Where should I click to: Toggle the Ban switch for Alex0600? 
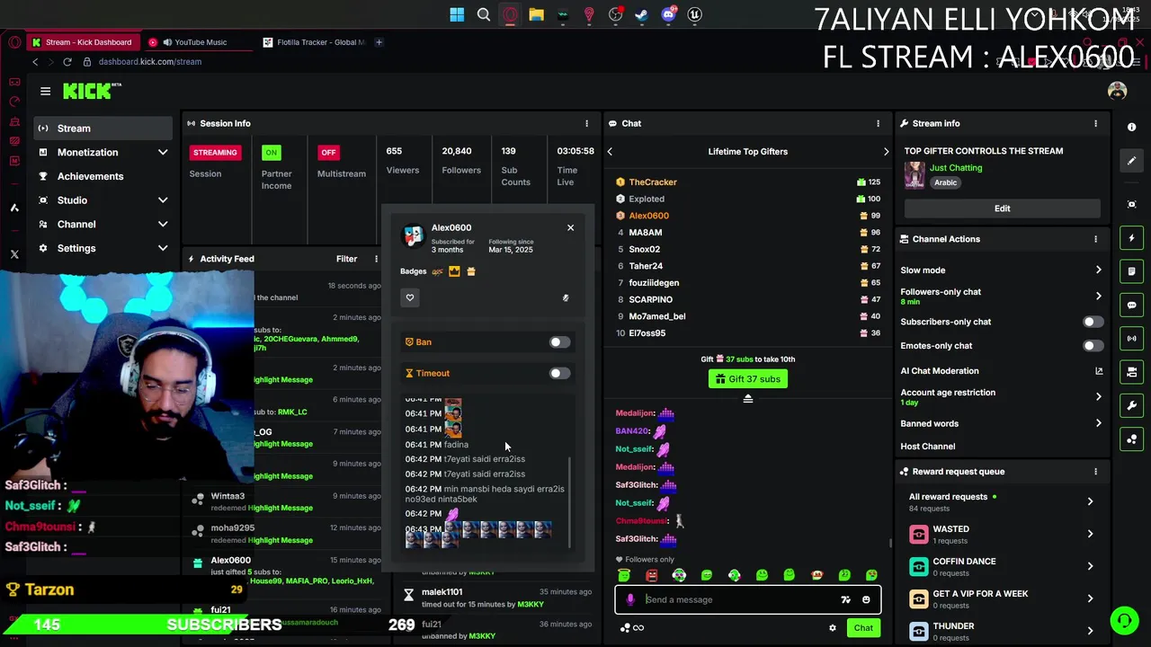point(559,342)
